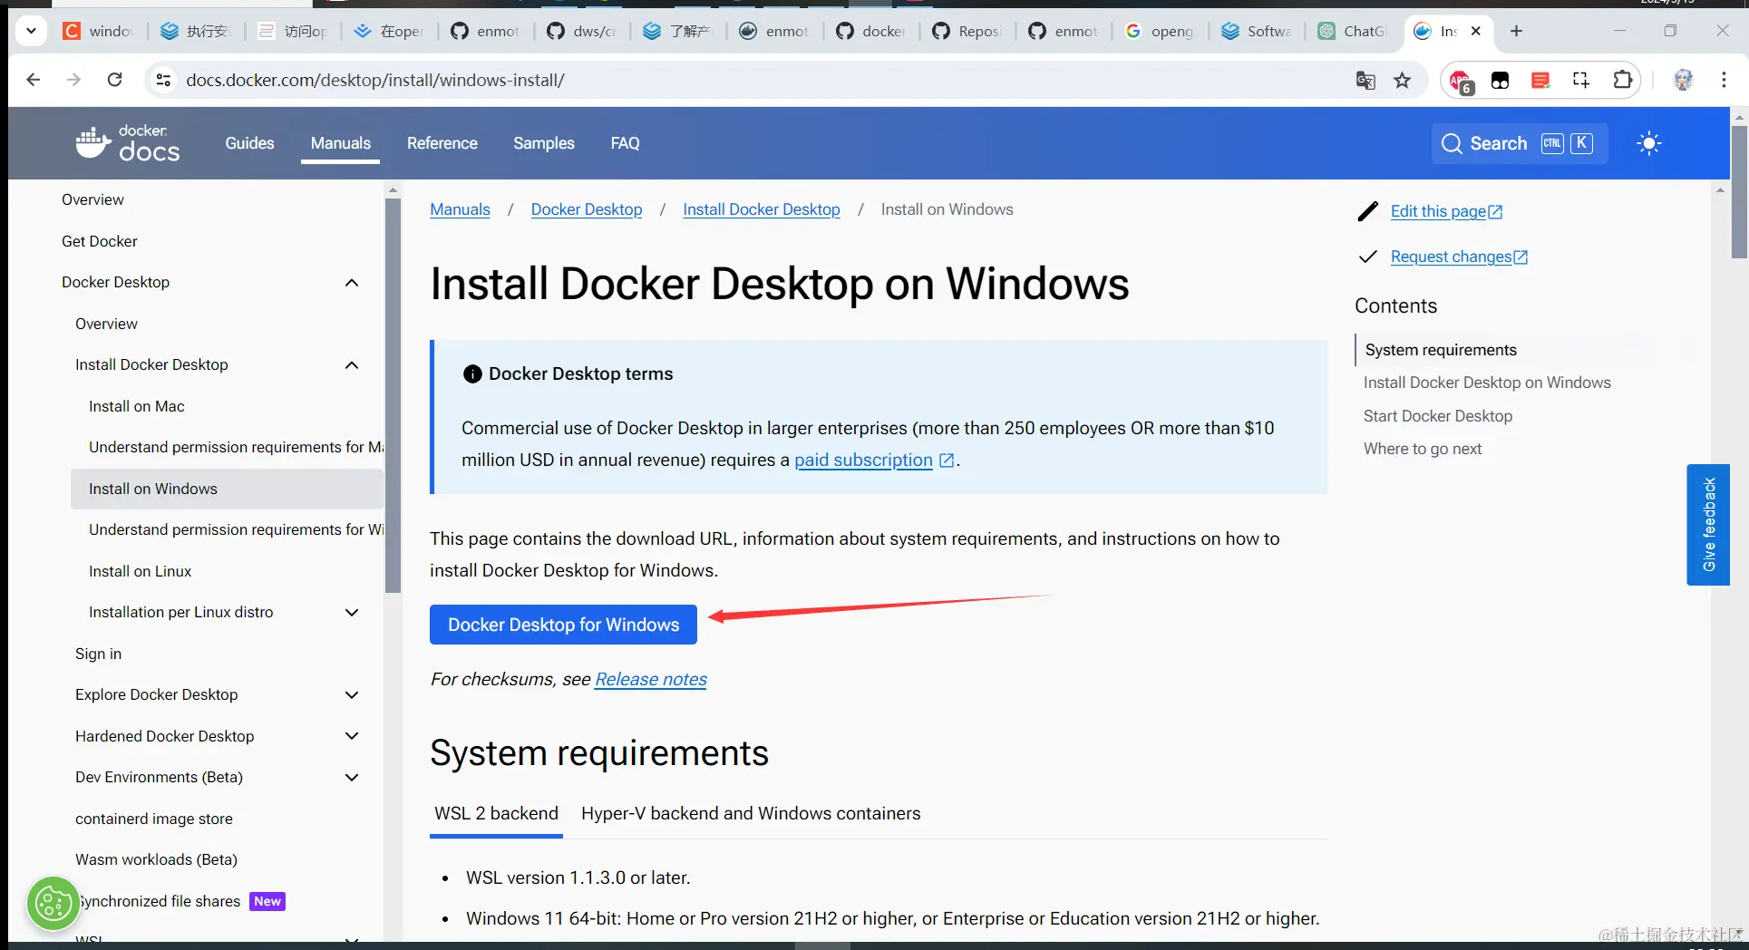
Task: Switch to the Softwa browser tab
Action: pyautogui.click(x=1258, y=31)
